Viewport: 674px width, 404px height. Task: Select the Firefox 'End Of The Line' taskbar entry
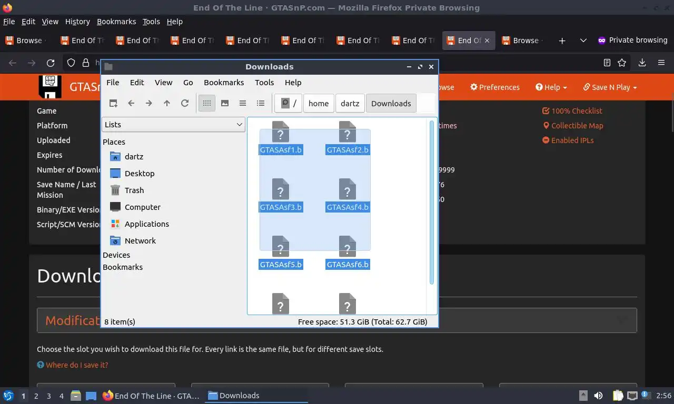151,396
